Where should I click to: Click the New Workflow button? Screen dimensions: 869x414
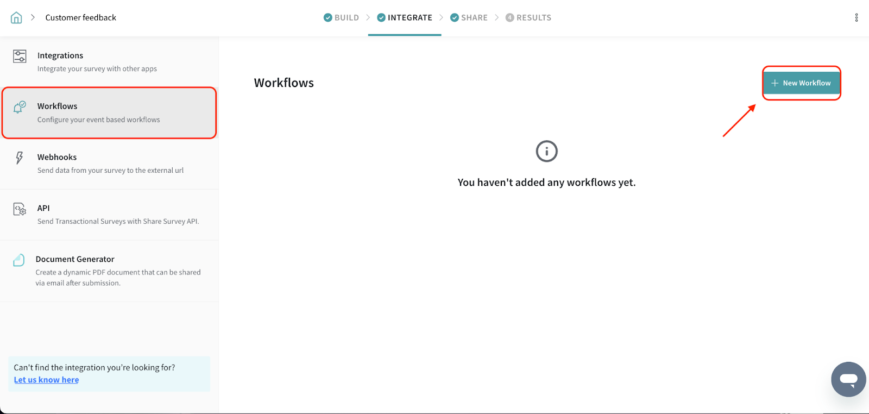click(x=801, y=83)
